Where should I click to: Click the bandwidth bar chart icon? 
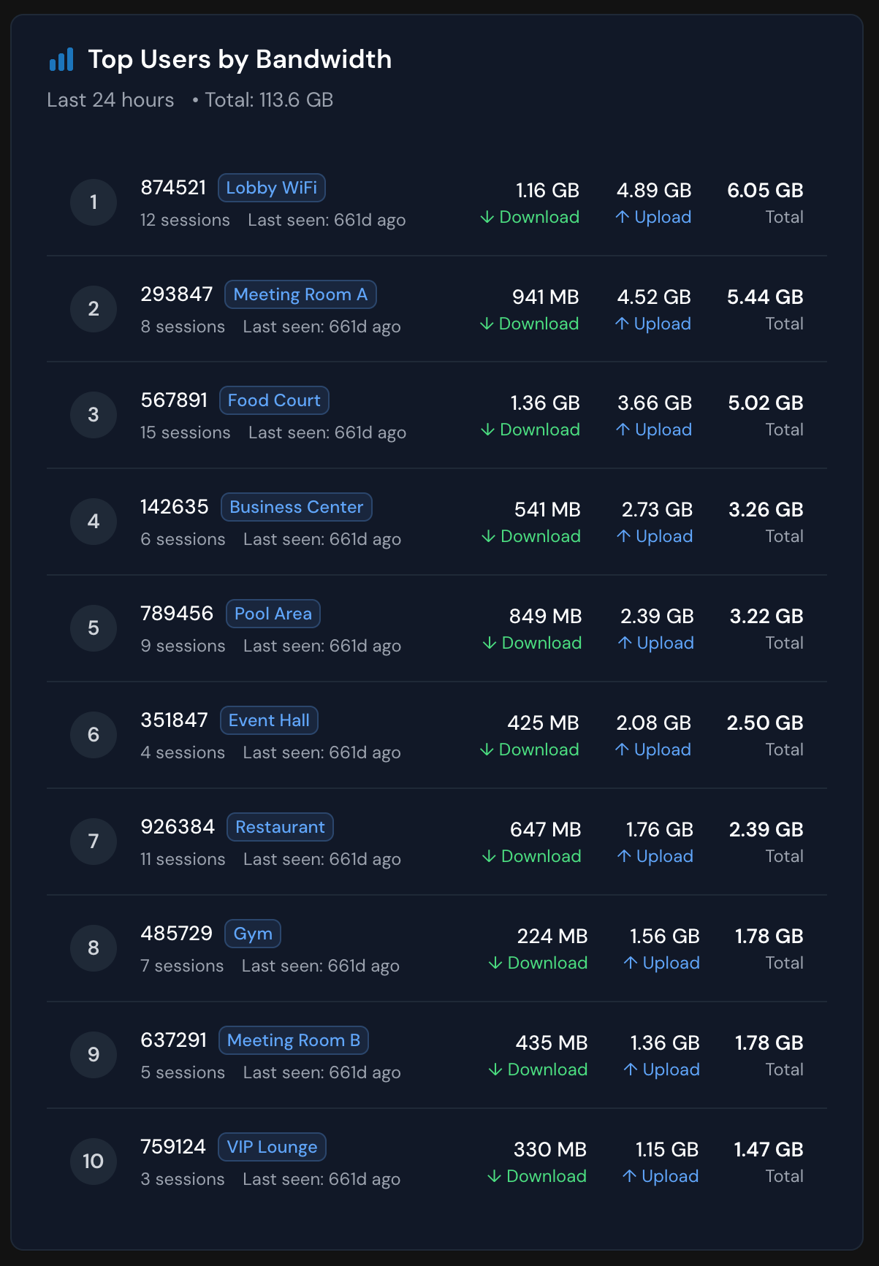(61, 60)
